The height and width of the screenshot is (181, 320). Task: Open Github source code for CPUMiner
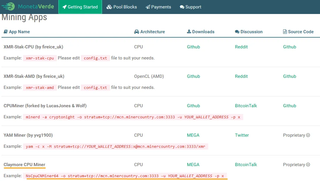[290, 106]
